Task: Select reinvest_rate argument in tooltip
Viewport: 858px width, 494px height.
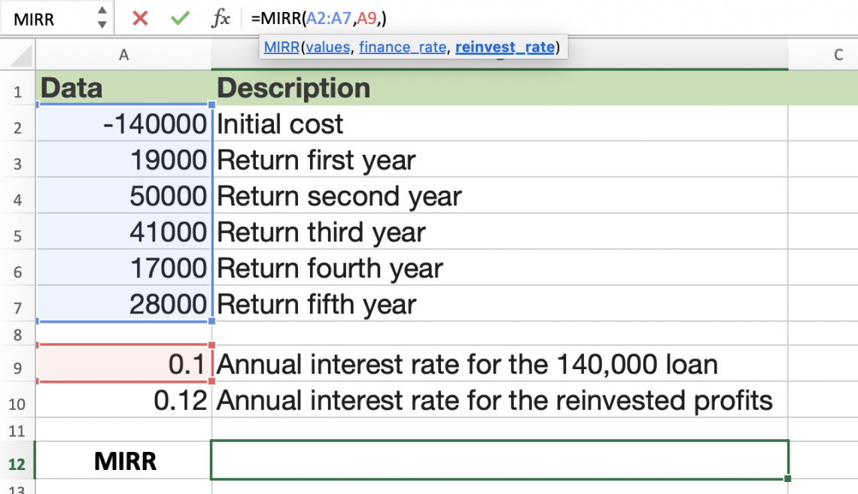Action: [x=505, y=47]
